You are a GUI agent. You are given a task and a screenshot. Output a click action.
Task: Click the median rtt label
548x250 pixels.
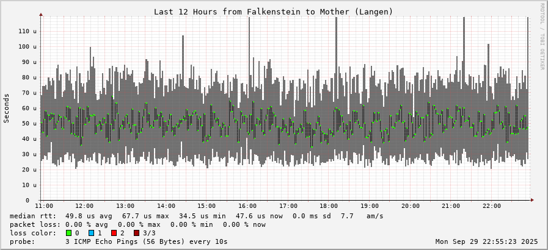pos(33,216)
